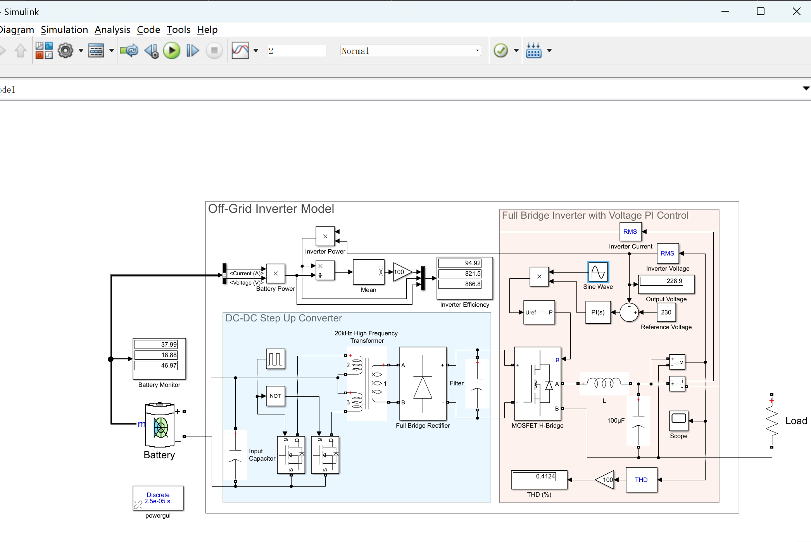Open dropdown arrow next to gear icon
811x542 pixels.
click(81, 51)
